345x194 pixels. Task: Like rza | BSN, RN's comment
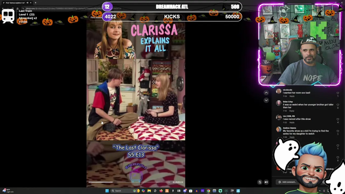coord(338,119)
